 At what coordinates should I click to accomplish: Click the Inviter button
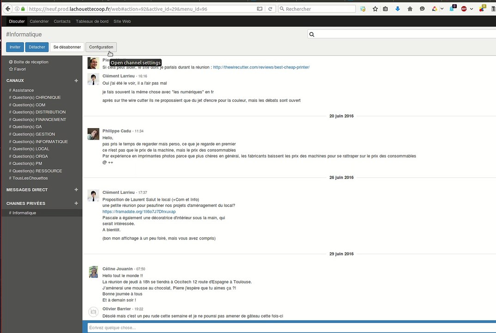[15, 47]
